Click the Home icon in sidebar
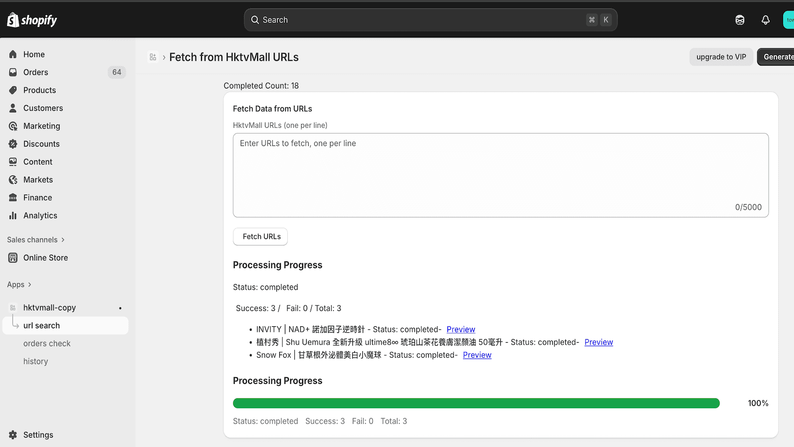794x447 pixels. click(13, 54)
